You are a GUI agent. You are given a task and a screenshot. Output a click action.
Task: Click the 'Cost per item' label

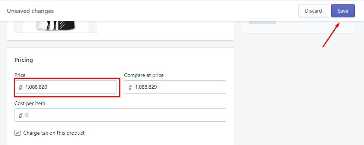[x=30, y=104]
